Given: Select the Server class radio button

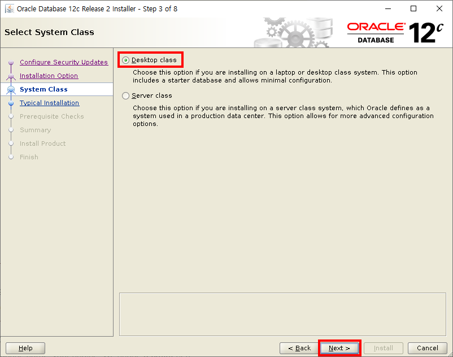Looking at the screenshot, I should click(125, 95).
